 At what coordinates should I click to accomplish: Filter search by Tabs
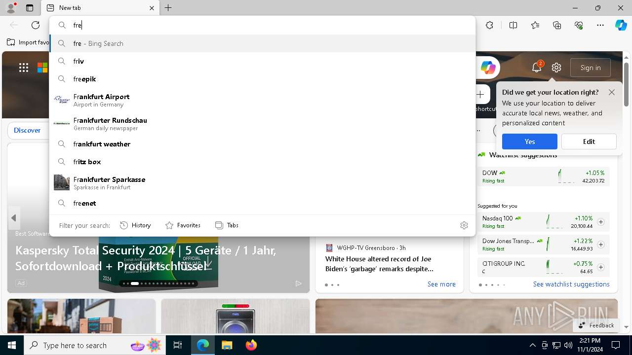[227, 225]
